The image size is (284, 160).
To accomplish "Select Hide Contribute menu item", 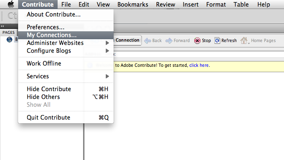I will tap(66, 89).
